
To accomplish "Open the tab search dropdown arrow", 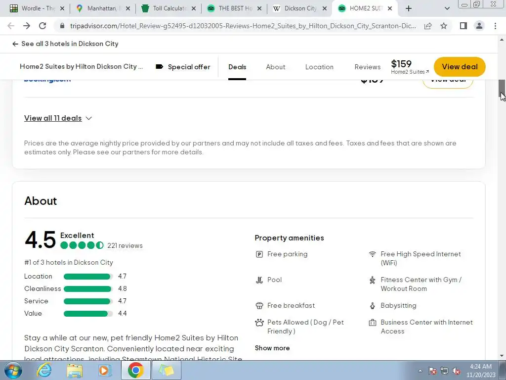I will [447, 8].
